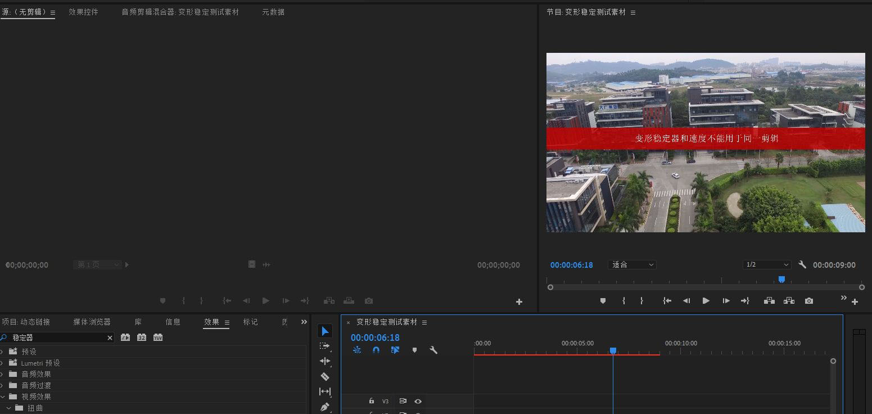Switch to the 元数据 tab

point(273,12)
